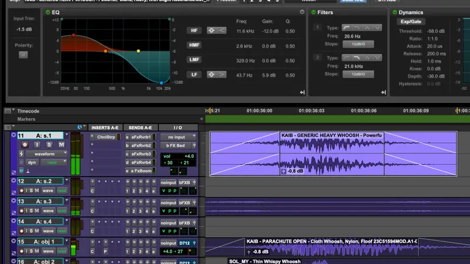This screenshot has height=264, width=470.
Task: Click the Markers ruler label
Action: pos(26,119)
